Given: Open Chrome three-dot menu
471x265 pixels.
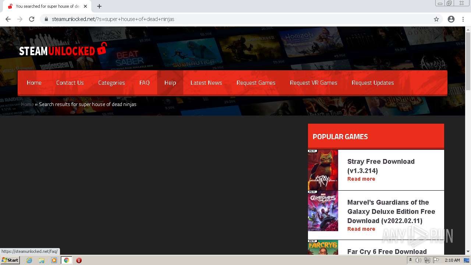Looking at the screenshot, I should (463, 19).
